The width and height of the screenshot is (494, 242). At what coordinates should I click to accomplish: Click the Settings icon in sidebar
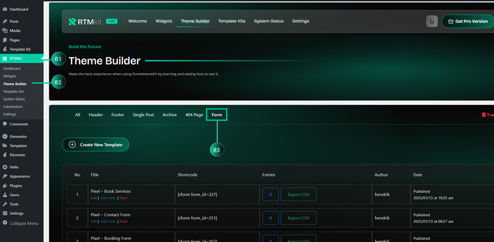point(5,214)
